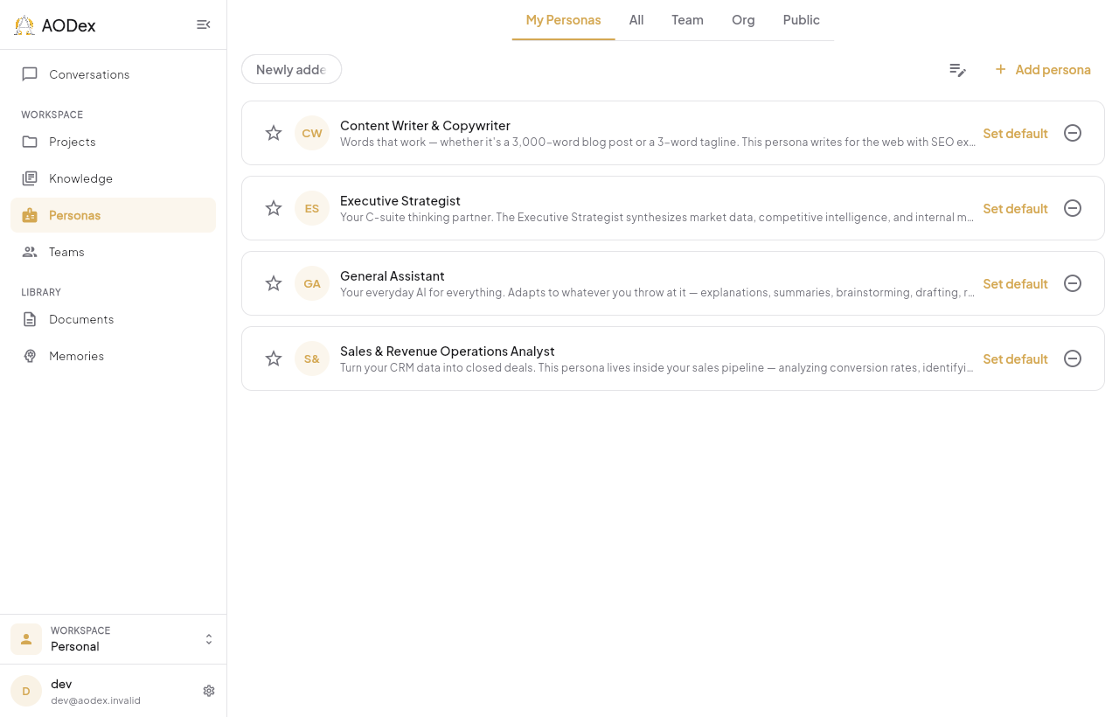Click description 'Turn your CRM data'
Viewport: 1119px width, 717px height.
coord(657,367)
